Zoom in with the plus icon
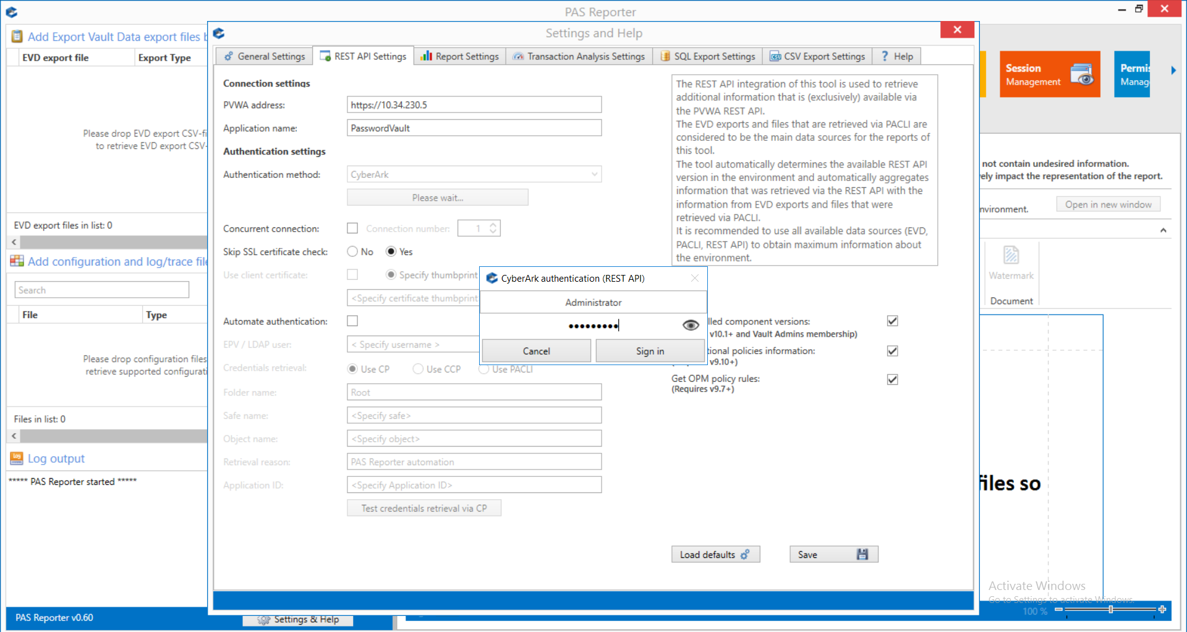This screenshot has height=632, width=1187. (x=1162, y=609)
